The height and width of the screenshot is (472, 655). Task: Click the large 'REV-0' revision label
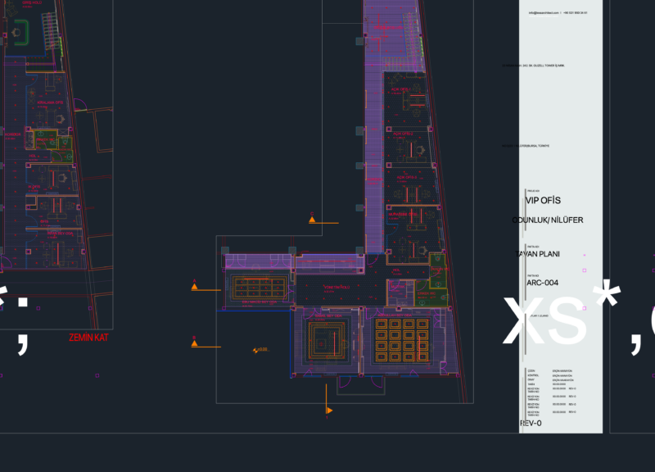pos(531,423)
